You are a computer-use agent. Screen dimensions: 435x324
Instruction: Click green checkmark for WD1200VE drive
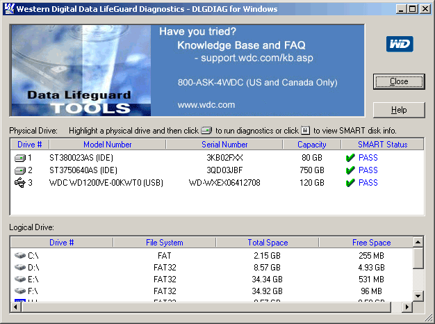[x=350, y=182]
